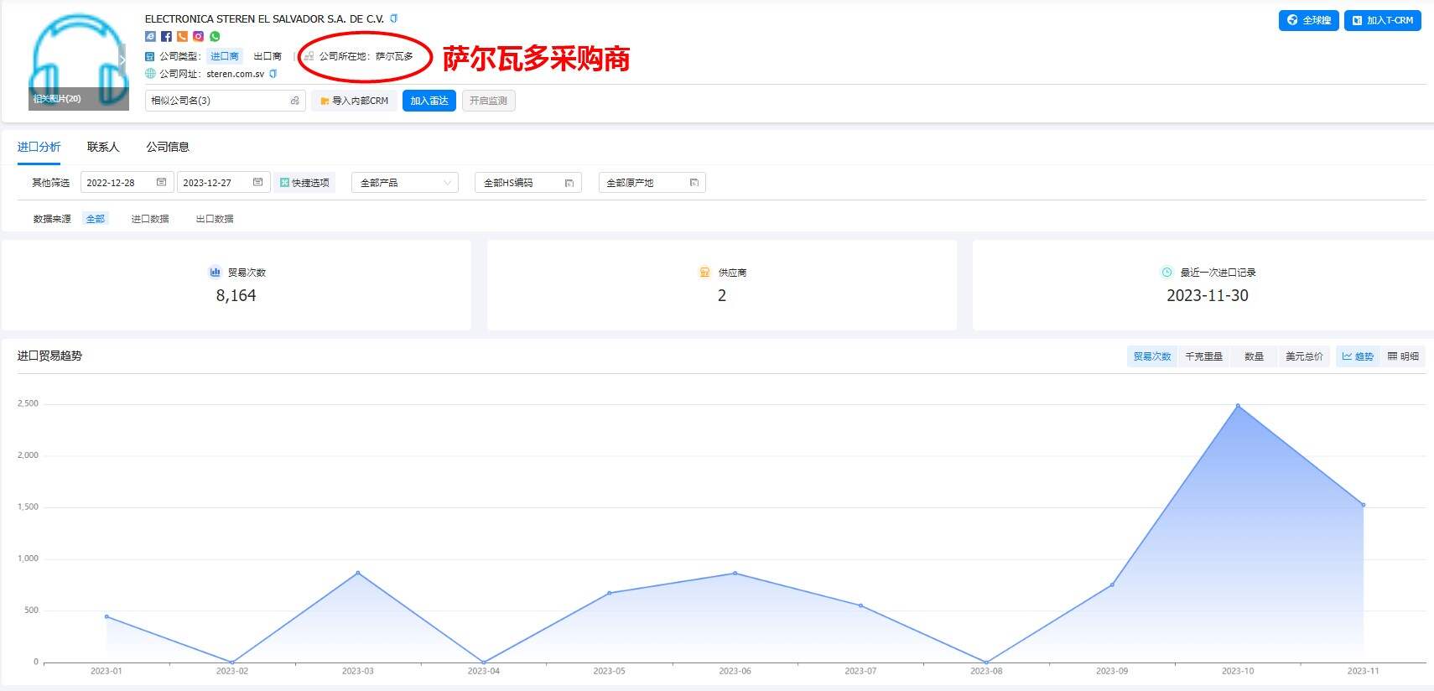Viewport: 1434px width, 691px height.
Task: Click the 2023-10 peak data point
Action: (1238, 406)
